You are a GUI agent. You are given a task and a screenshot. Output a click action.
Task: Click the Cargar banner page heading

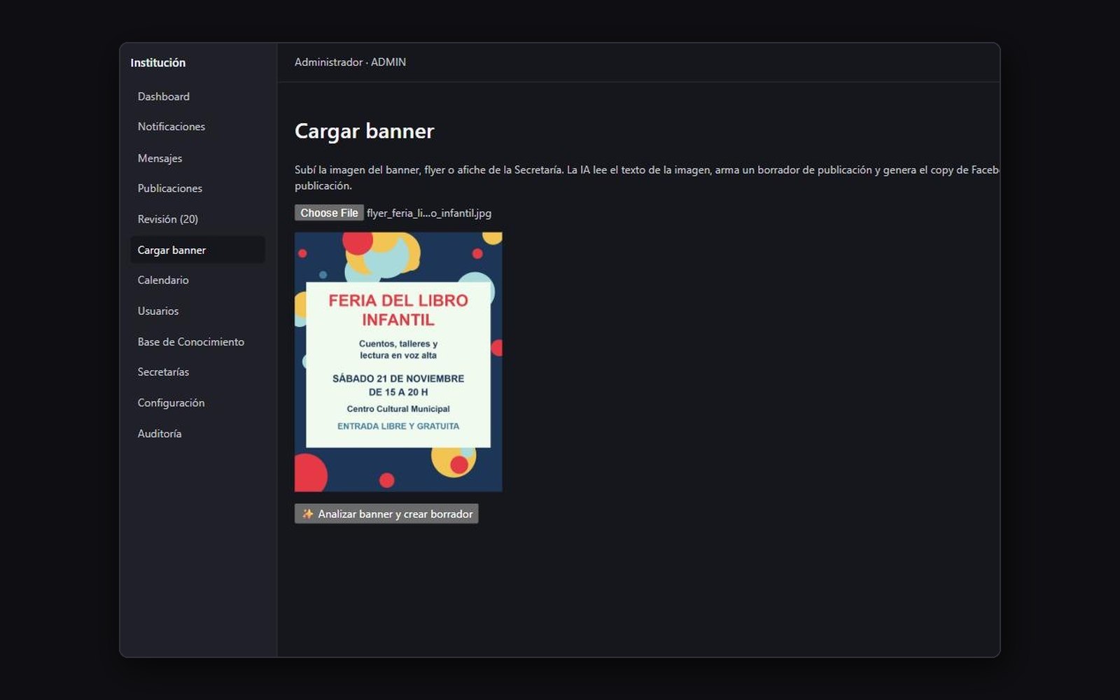click(x=364, y=131)
